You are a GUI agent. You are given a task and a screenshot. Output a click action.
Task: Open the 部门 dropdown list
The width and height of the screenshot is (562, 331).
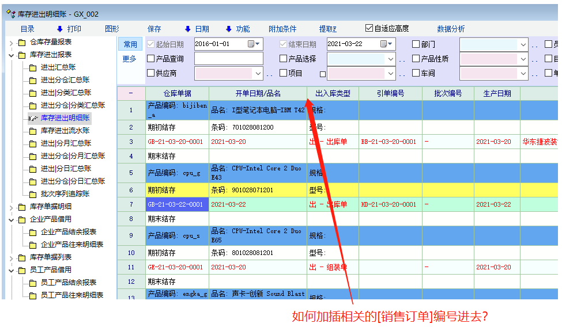(523, 44)
